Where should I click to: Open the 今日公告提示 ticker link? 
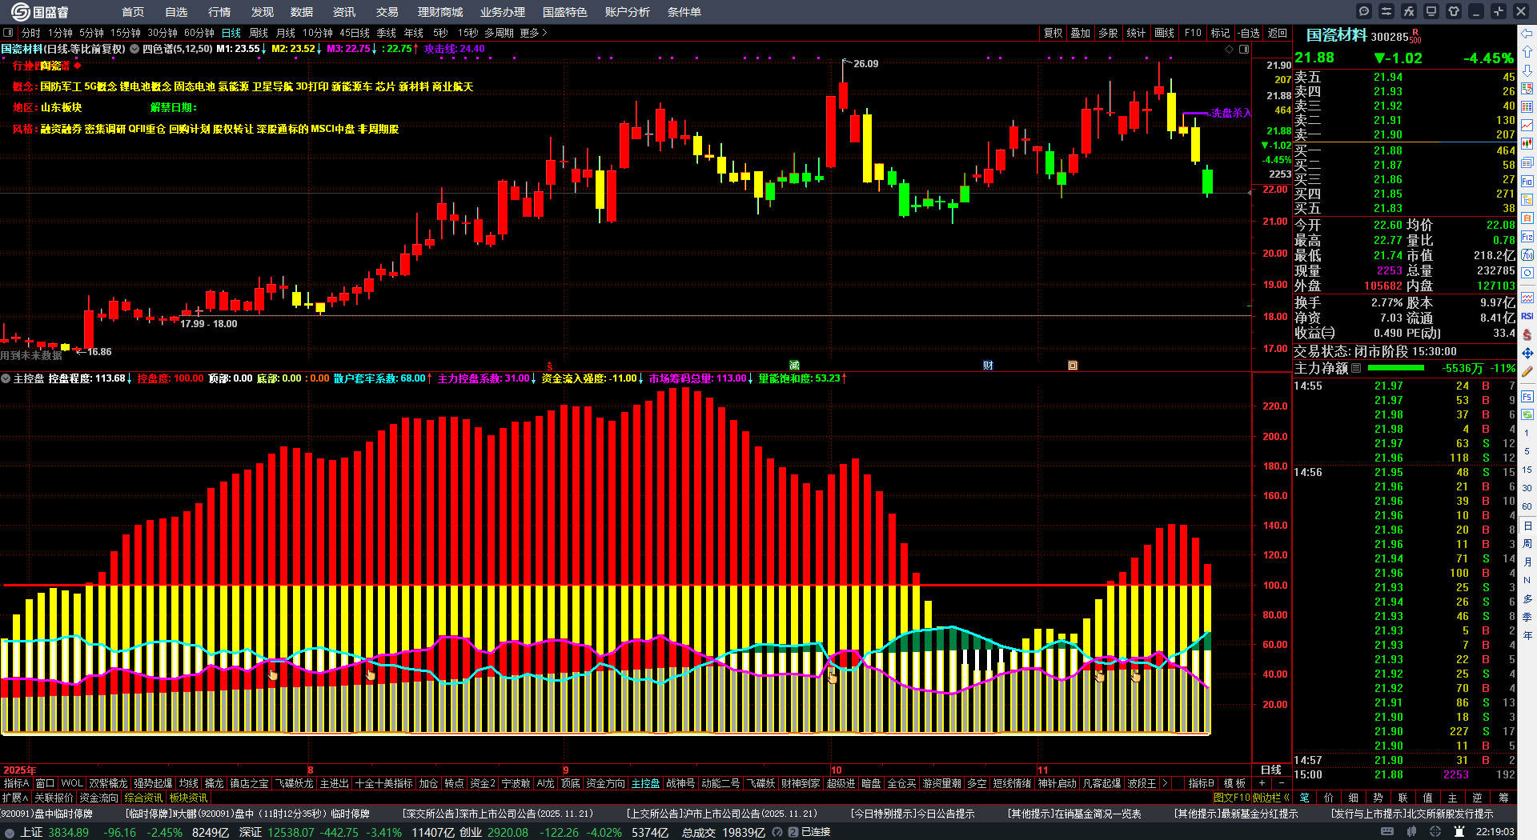(x=913, y=814)
